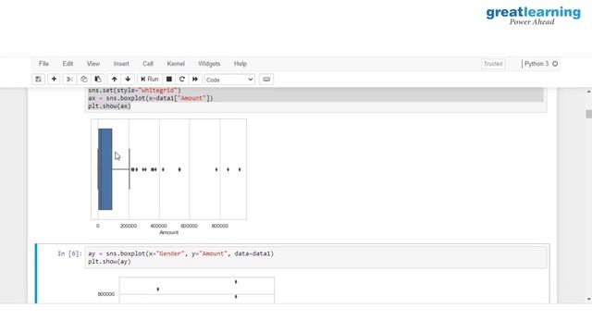Open the Kernel menu
592x333 pixels.
click(176, 64)
